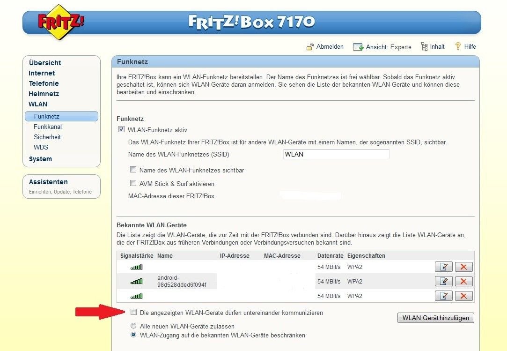Click the Inhalt tree icon

(424, 46)
